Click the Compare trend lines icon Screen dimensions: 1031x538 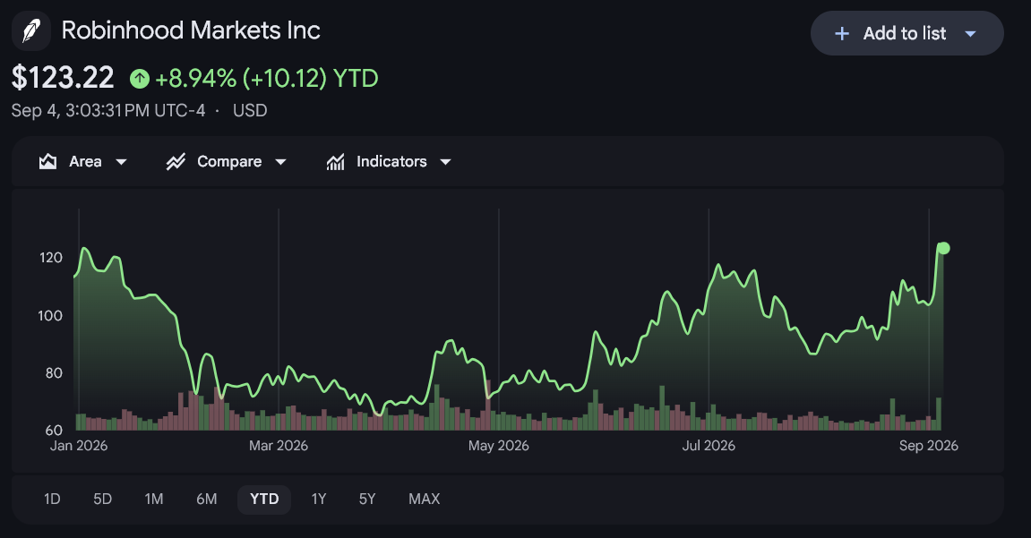pyautogui.click(x=176, y=162)
